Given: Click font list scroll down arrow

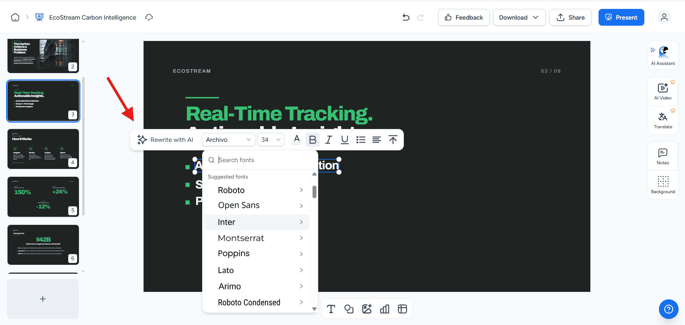Looking at the screenshot, I should [314, 309].
